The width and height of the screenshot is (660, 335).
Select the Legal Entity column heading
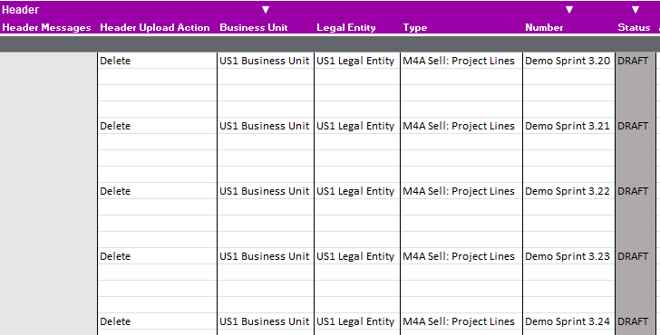pyautogui.click(x=346, y=28)
